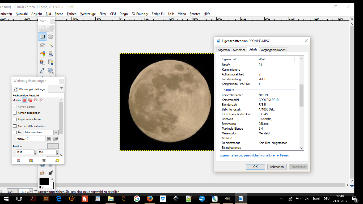Open the px unit dropdown next to Position
This screenshot has width=363, height=204.
[x=53, y=146]
